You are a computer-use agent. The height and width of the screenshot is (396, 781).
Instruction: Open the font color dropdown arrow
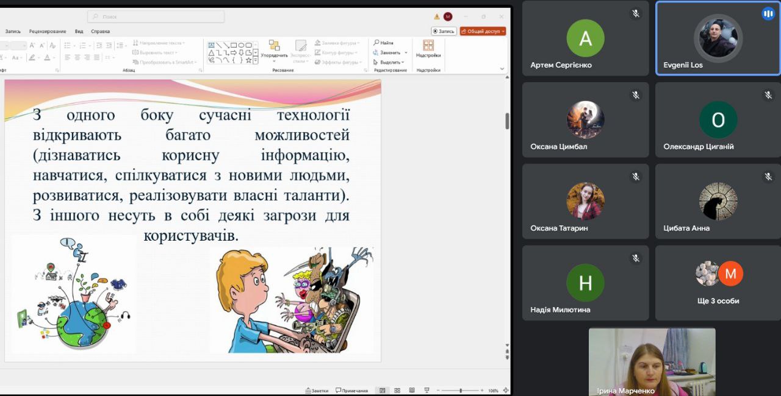click(54, 57)
